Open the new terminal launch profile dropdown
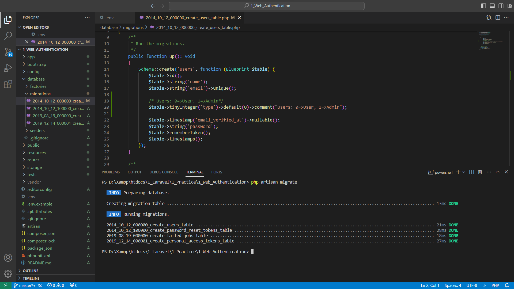The height and width of the screenshot is (289, 514). (x=464, y=172)
